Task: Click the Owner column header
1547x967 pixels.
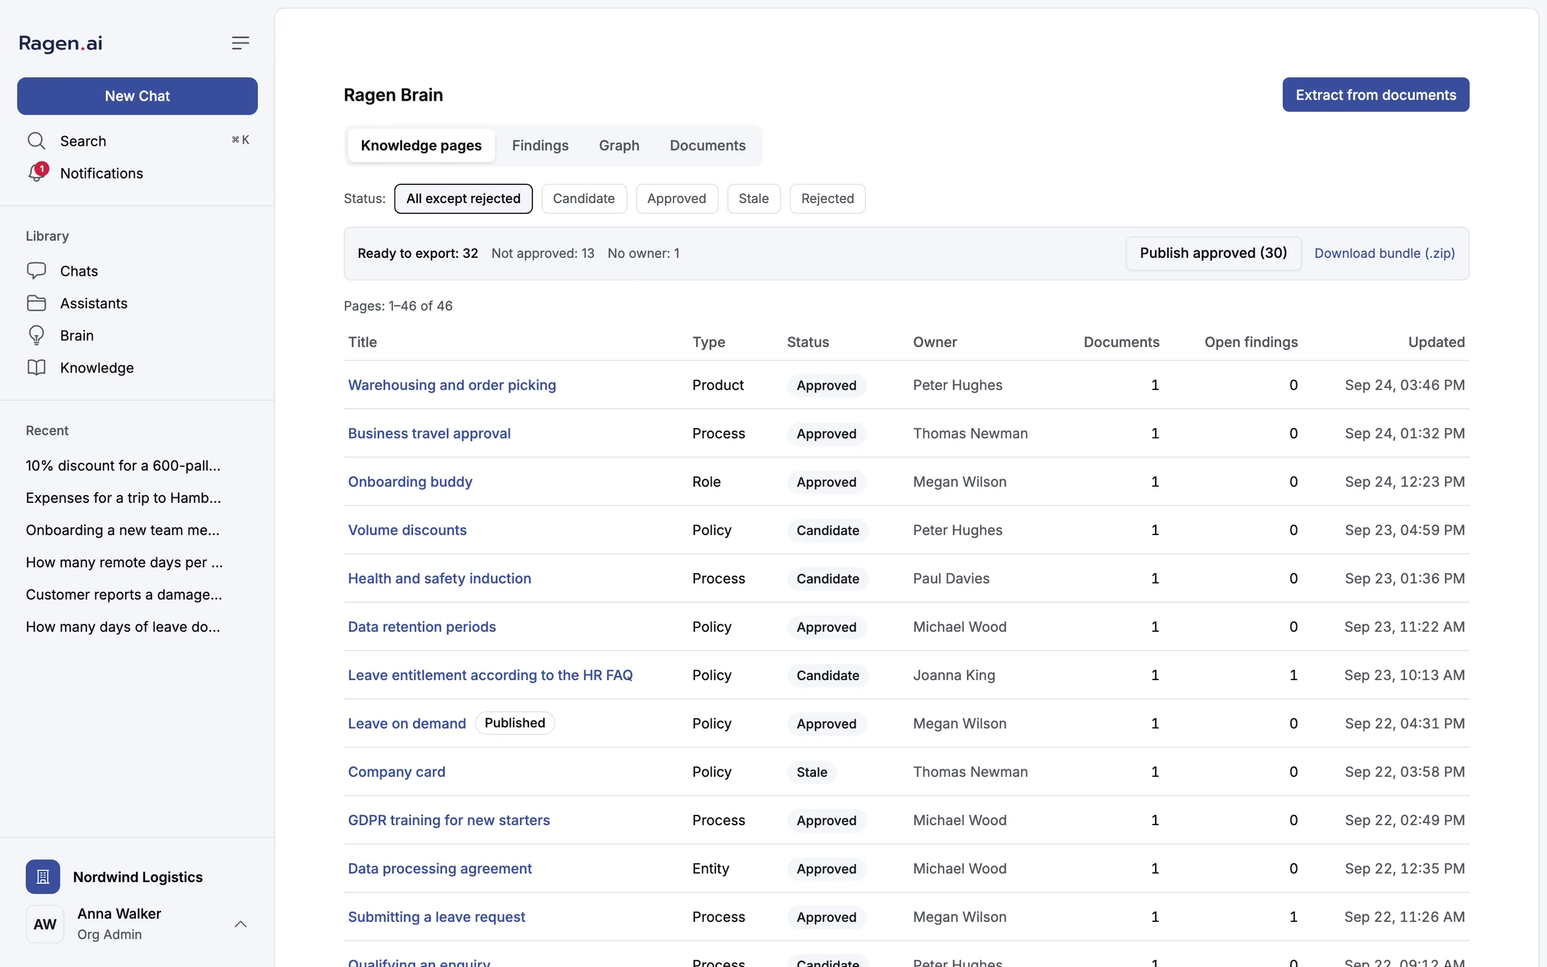Action: [x=935, y=342]
